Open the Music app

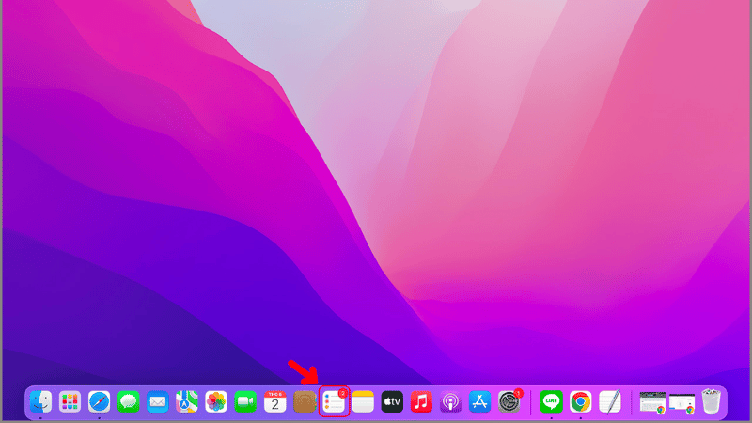[x=421, y=402]
